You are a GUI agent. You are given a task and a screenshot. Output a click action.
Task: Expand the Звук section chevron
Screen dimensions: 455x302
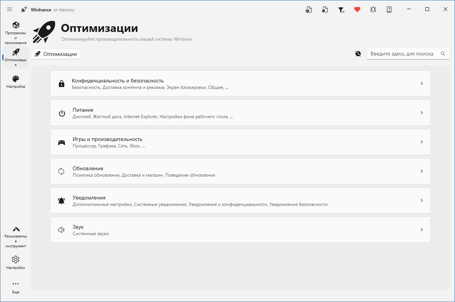pos(422,229)
